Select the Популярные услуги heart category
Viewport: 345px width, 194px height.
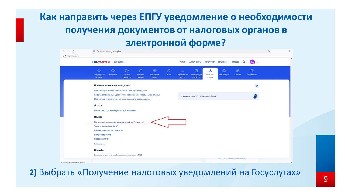[x=99, y=73]
